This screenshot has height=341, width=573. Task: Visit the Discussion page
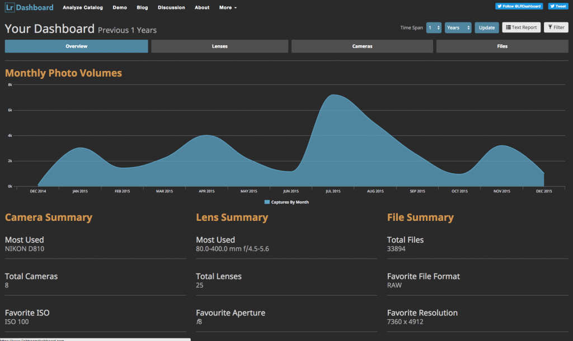point(171,8)
